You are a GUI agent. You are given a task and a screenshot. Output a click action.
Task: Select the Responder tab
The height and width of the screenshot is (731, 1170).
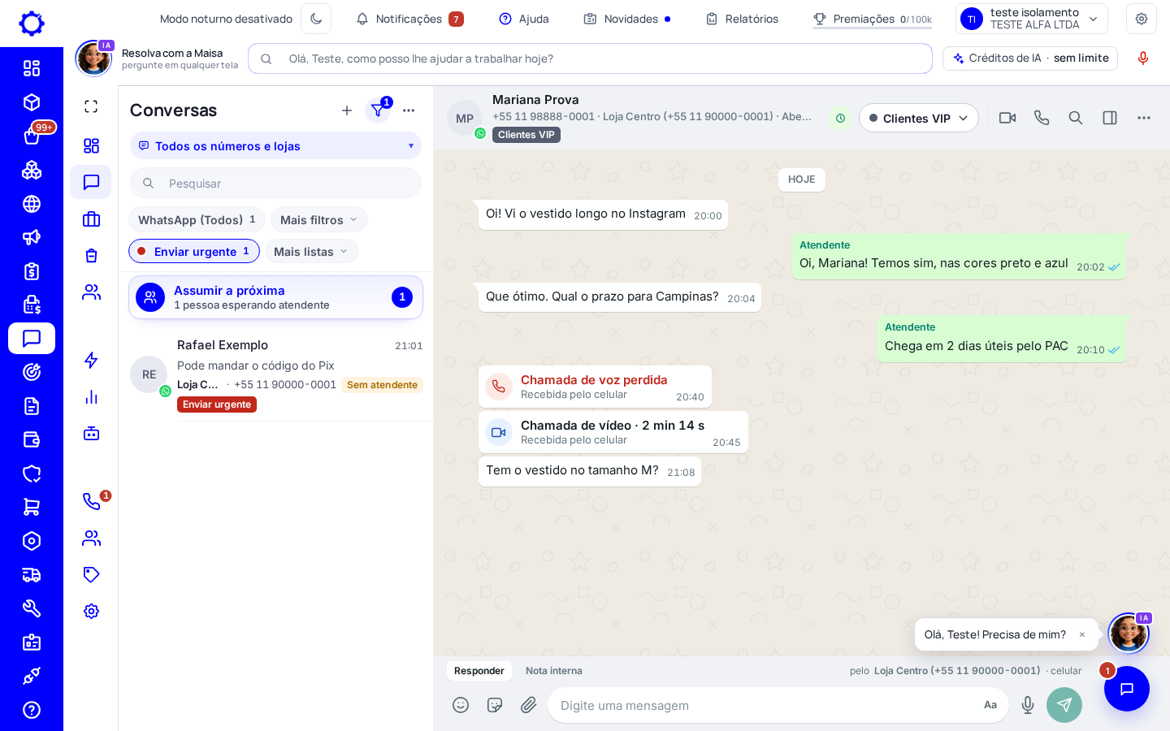tap(479, 671)
